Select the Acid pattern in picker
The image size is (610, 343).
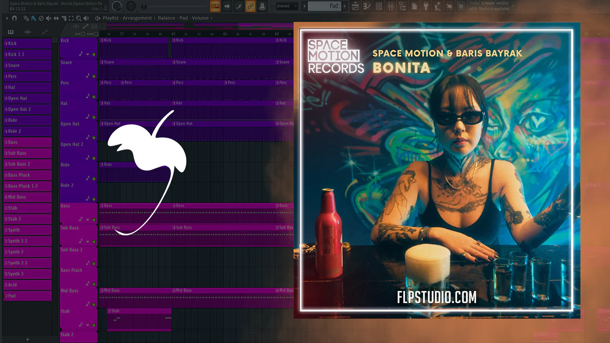tap(28, 284)
